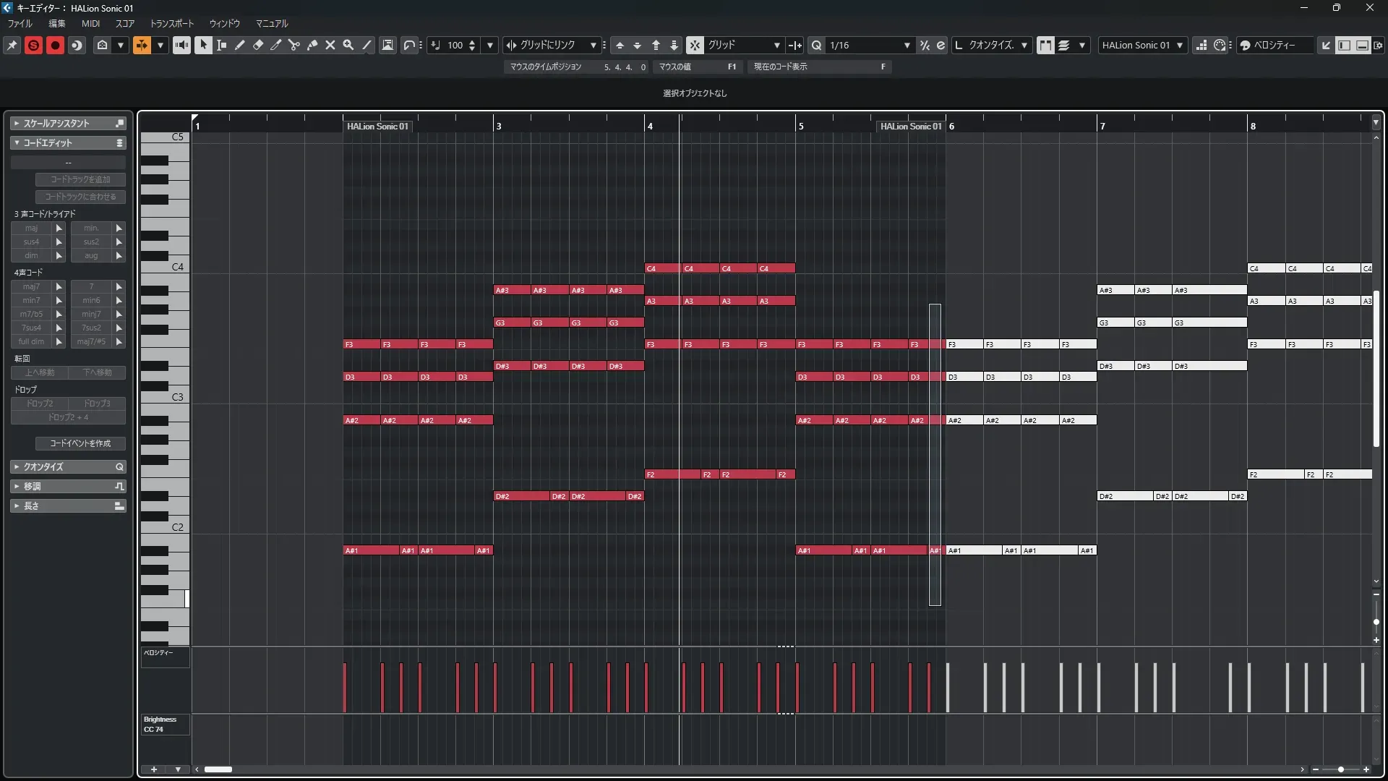Activate the Zoom magnifier tool
The height and width of the screenshot is (781, 1388).
[x=348, y=45]
